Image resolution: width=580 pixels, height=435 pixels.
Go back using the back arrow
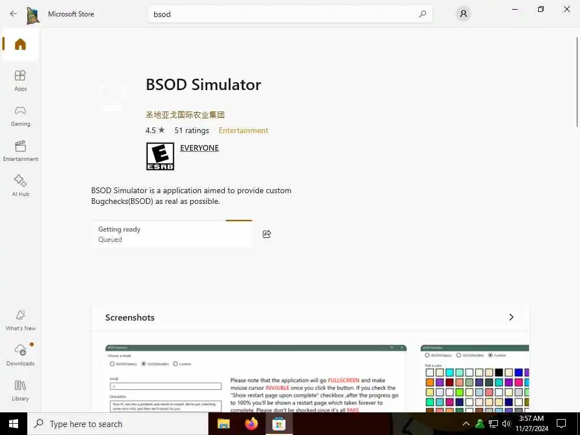pos(14,14)
